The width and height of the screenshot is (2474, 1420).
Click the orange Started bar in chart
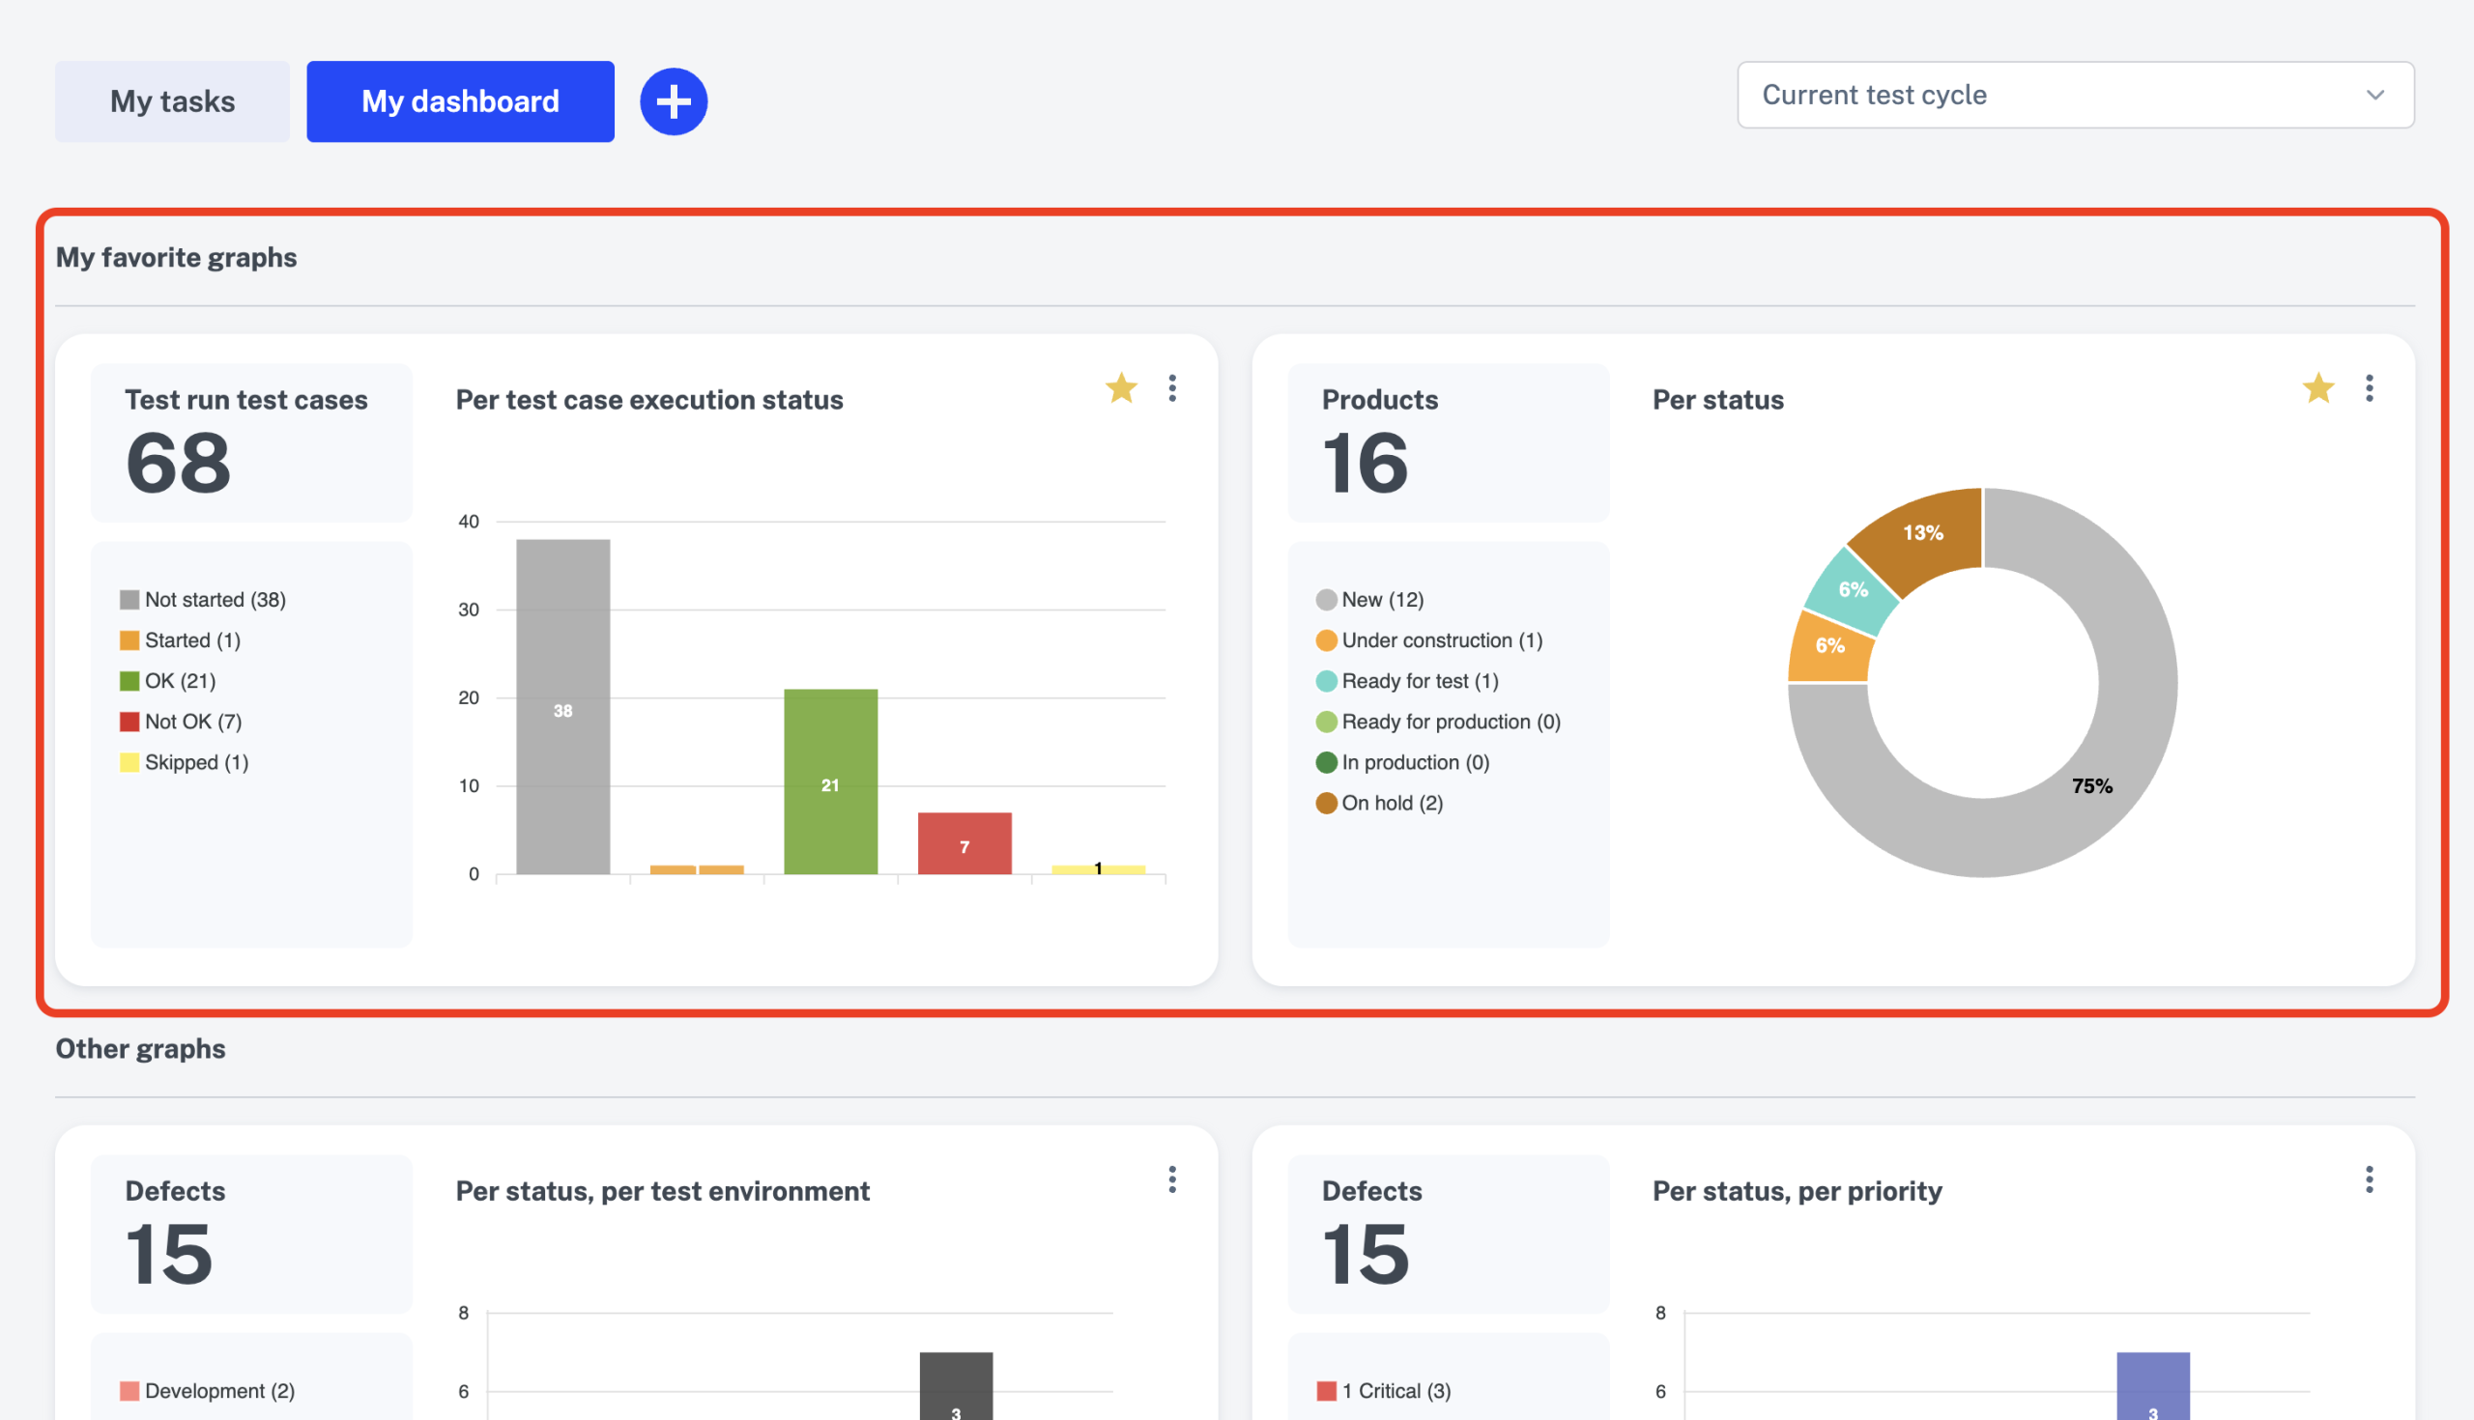(697, 869)
